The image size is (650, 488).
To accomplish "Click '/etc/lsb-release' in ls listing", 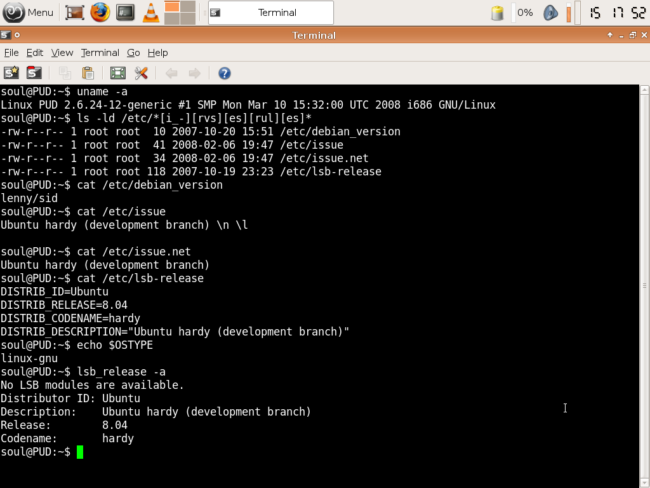I will [x=331, y=172].
